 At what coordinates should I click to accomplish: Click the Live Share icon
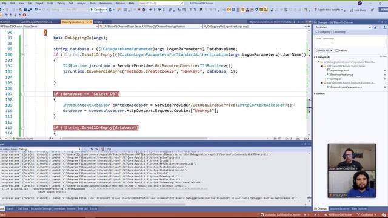pyautogui.click(x=352, y=10)
